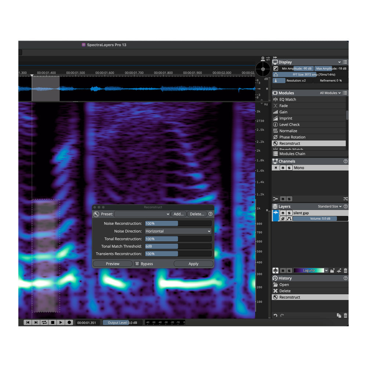
Task: Select the Imprint module
Action: tap(309, 119)
